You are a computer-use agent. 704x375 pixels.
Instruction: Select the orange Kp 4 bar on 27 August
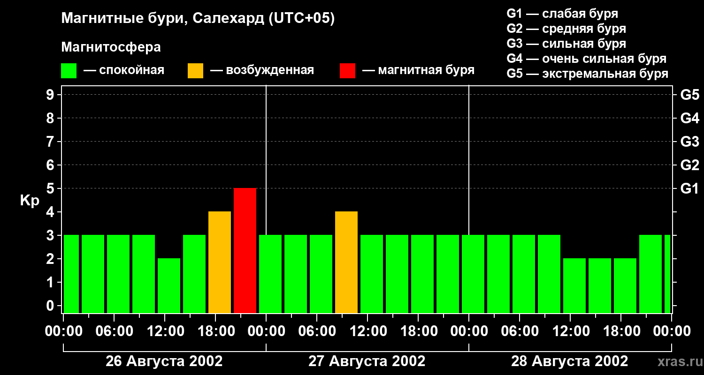coord(346,262)
